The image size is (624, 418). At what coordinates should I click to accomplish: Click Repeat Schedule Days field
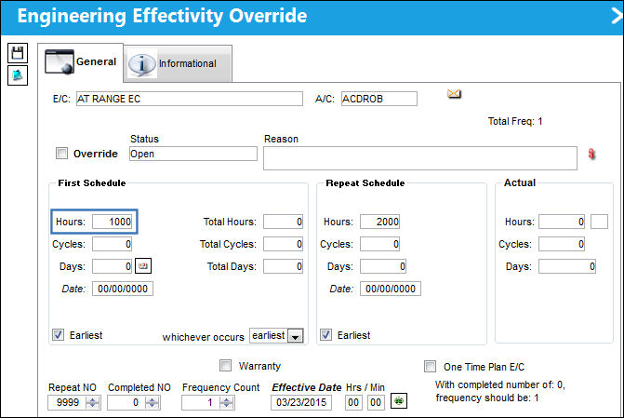click(383, 266)
